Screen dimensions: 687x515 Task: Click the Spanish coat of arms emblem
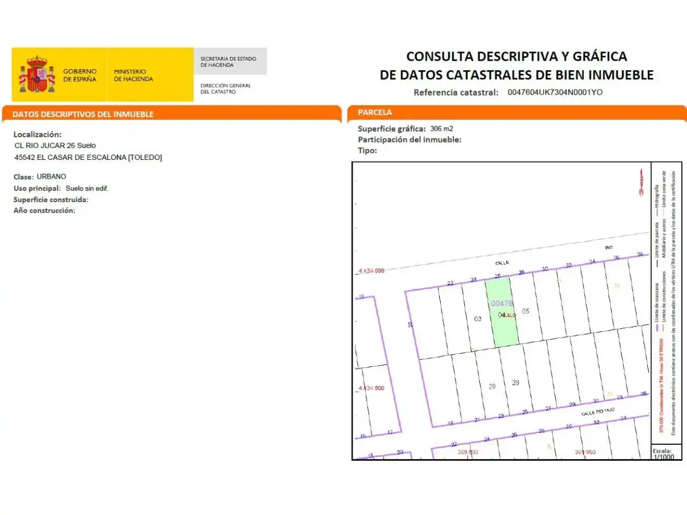36,73
